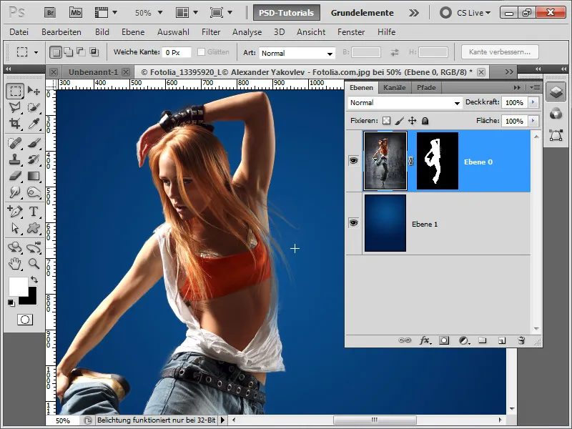The width and height of the screenshot is (572, 429).
Task: Select the Hand tool
Action: click(x=15, y=263)
